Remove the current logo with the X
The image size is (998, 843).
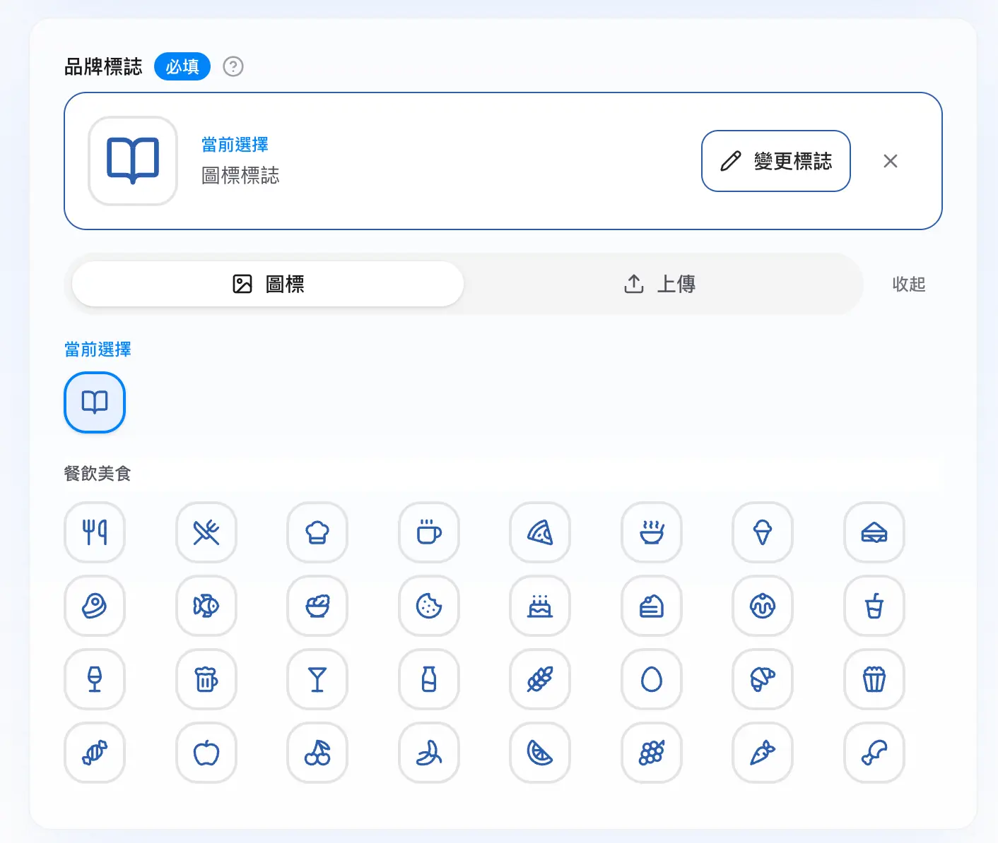891,161
